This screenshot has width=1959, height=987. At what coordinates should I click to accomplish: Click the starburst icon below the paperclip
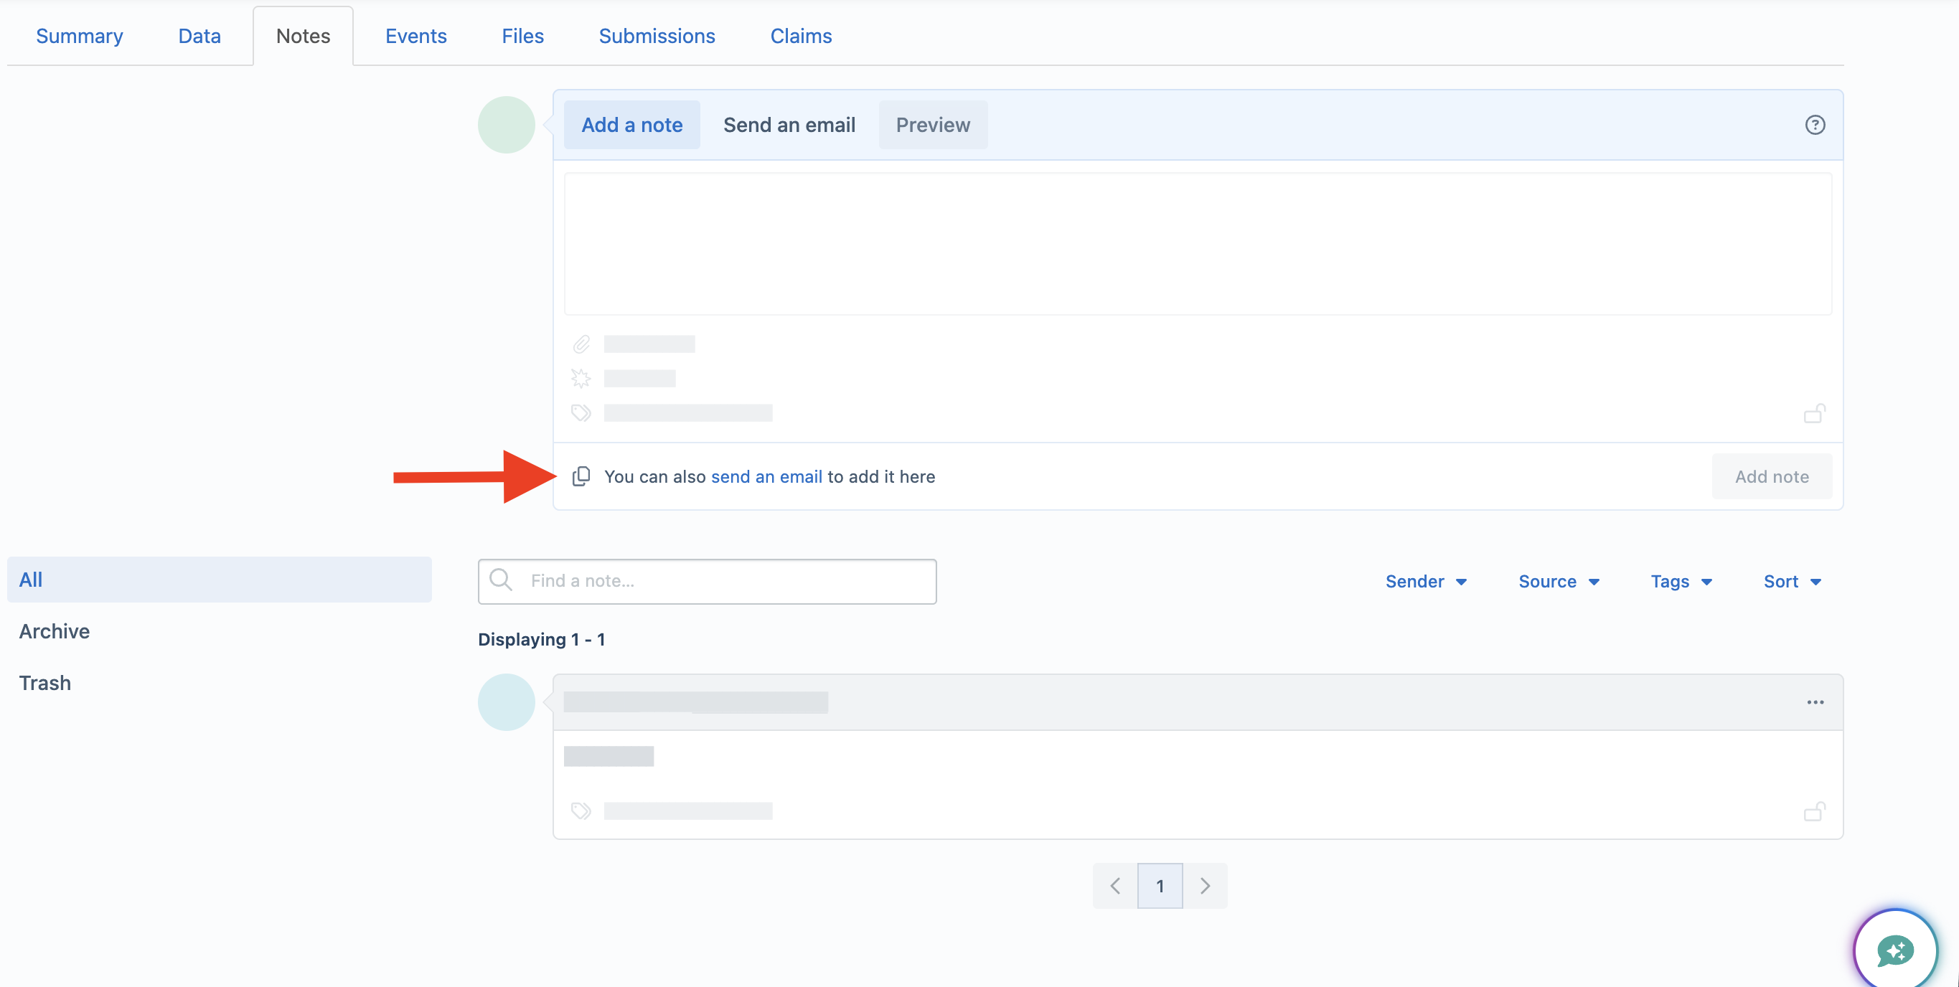tap(581, 378)
